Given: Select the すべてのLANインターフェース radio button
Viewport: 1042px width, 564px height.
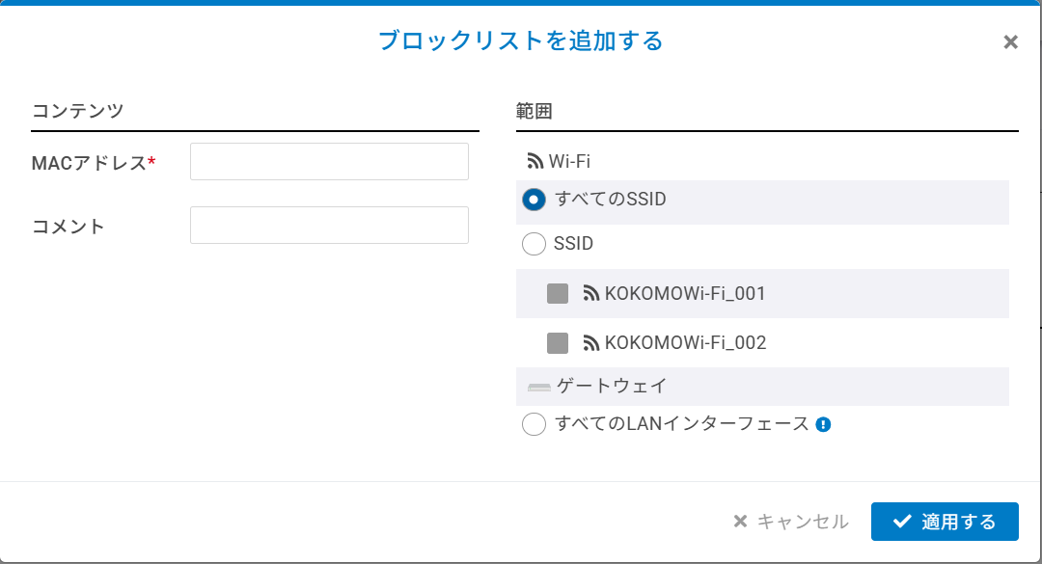Looking at the screenshot, I should coord(534,424).
